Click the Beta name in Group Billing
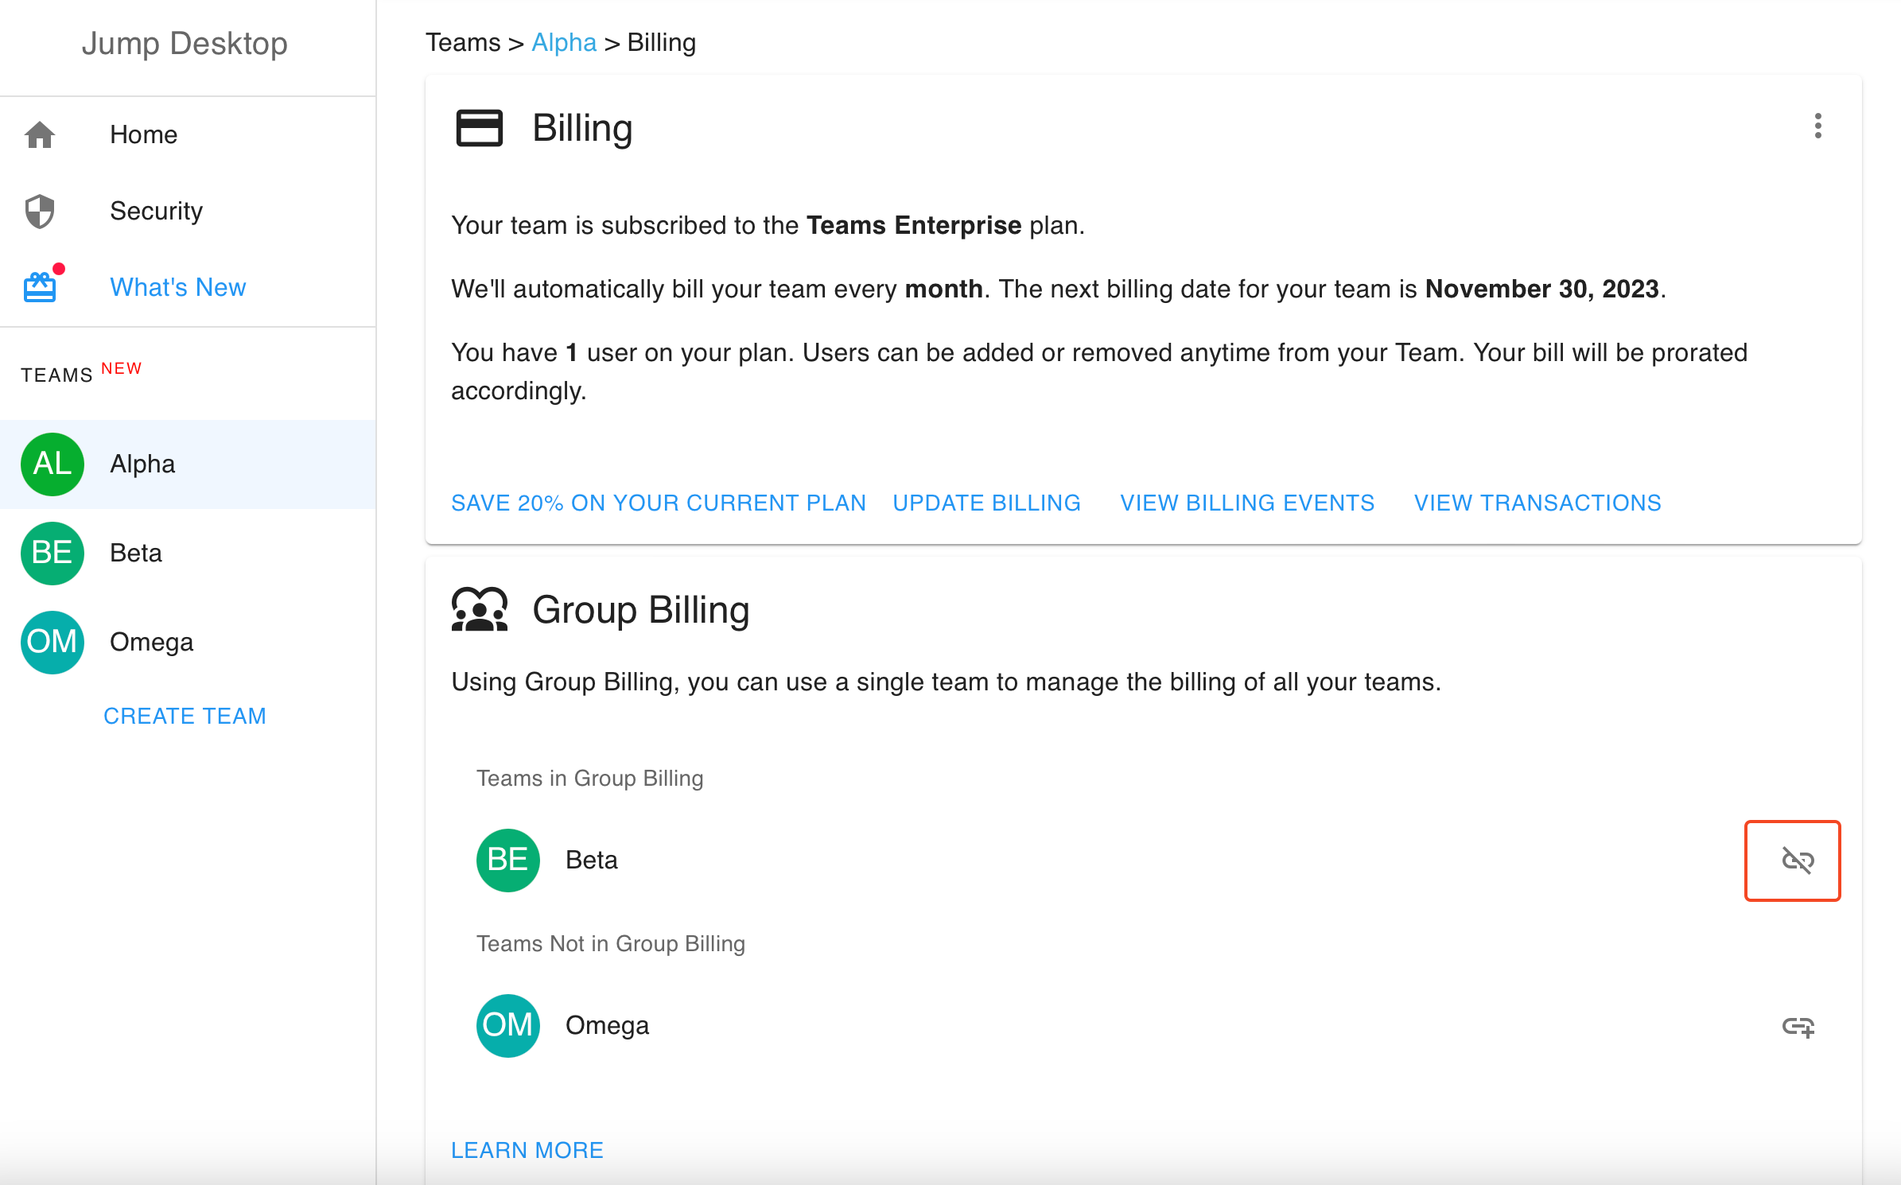This screenshot has height=1185, width=1901. click(x=592, y=860)
